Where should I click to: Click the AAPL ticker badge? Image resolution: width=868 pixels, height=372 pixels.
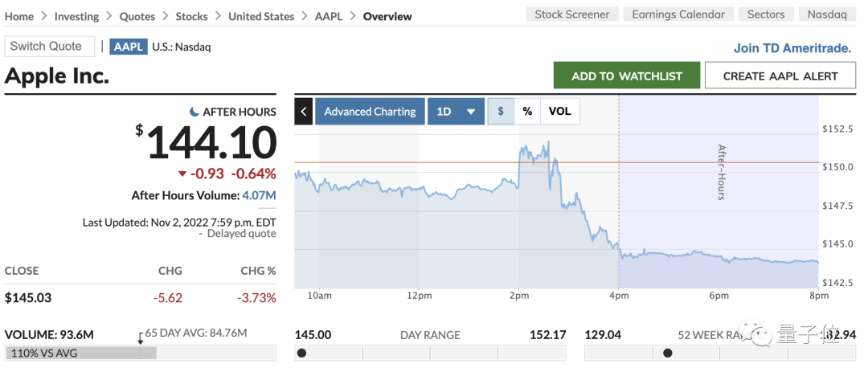click(129, 47)
